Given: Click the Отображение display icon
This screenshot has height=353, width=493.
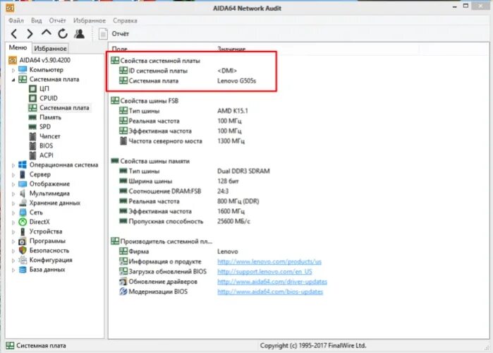Looking at the screenshot, I should (x=23, y=184).
